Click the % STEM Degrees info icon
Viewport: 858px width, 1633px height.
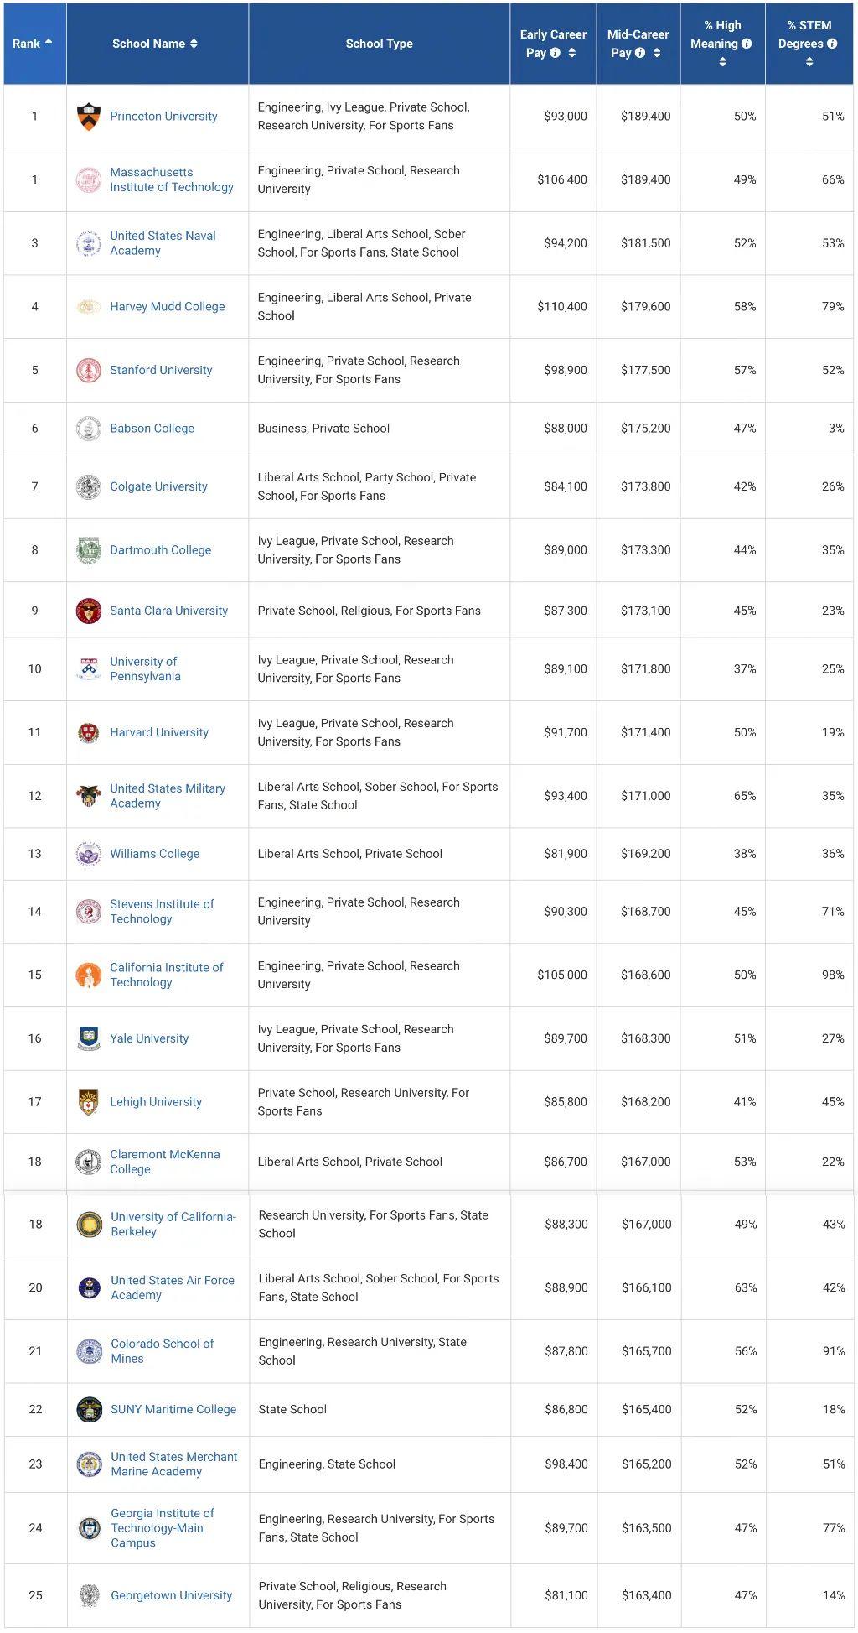click(x=832, y=44)
